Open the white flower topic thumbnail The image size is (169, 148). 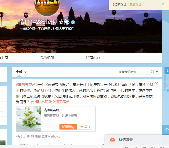[29, 119]
